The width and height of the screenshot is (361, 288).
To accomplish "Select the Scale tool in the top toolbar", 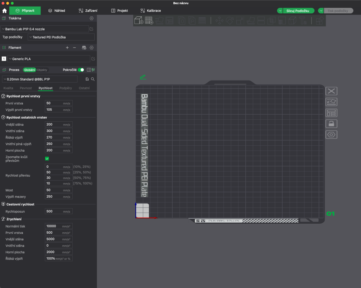I will tap(240, 20).
